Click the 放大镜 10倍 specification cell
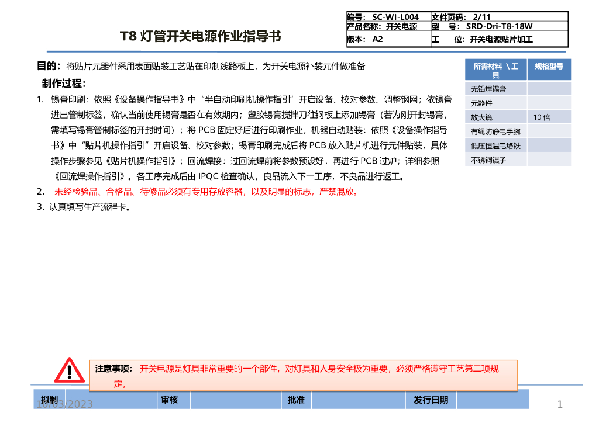Image resolution: width=599 pixels, height=423 pixels. pos(542,116)
